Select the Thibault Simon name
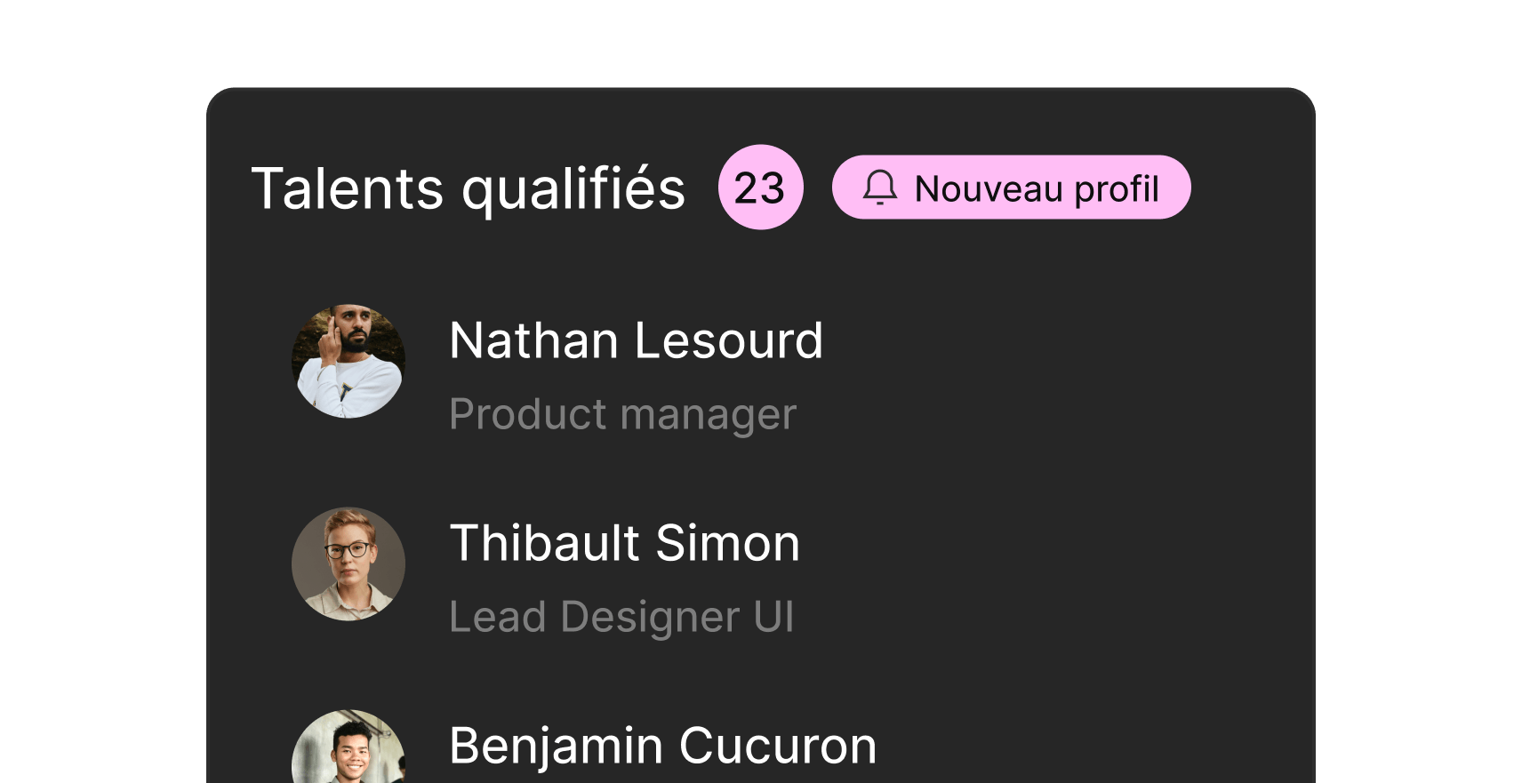Screen dimensions: 1522x783 (624, 543)
